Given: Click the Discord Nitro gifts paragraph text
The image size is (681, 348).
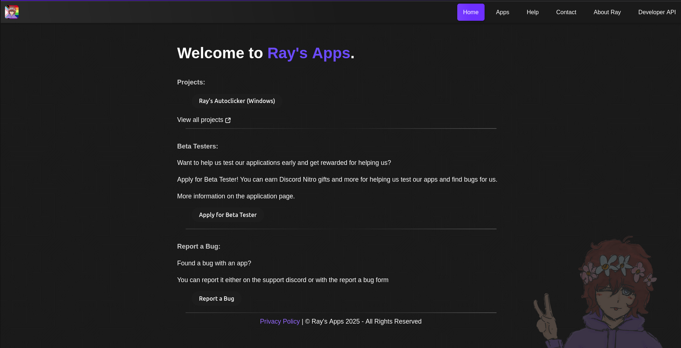Looking at the screenshot, I should (x=337, y=179).
